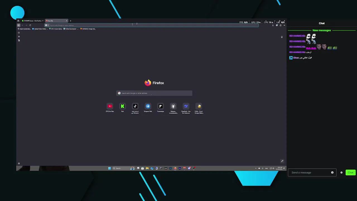
Task: Open the GitHub Releases shortcut
Action: [173, 106]
